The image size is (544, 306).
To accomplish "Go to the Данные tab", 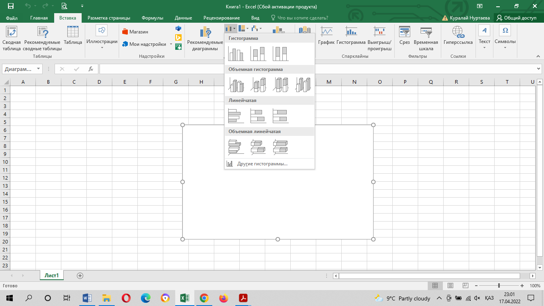I will point(183,18).
